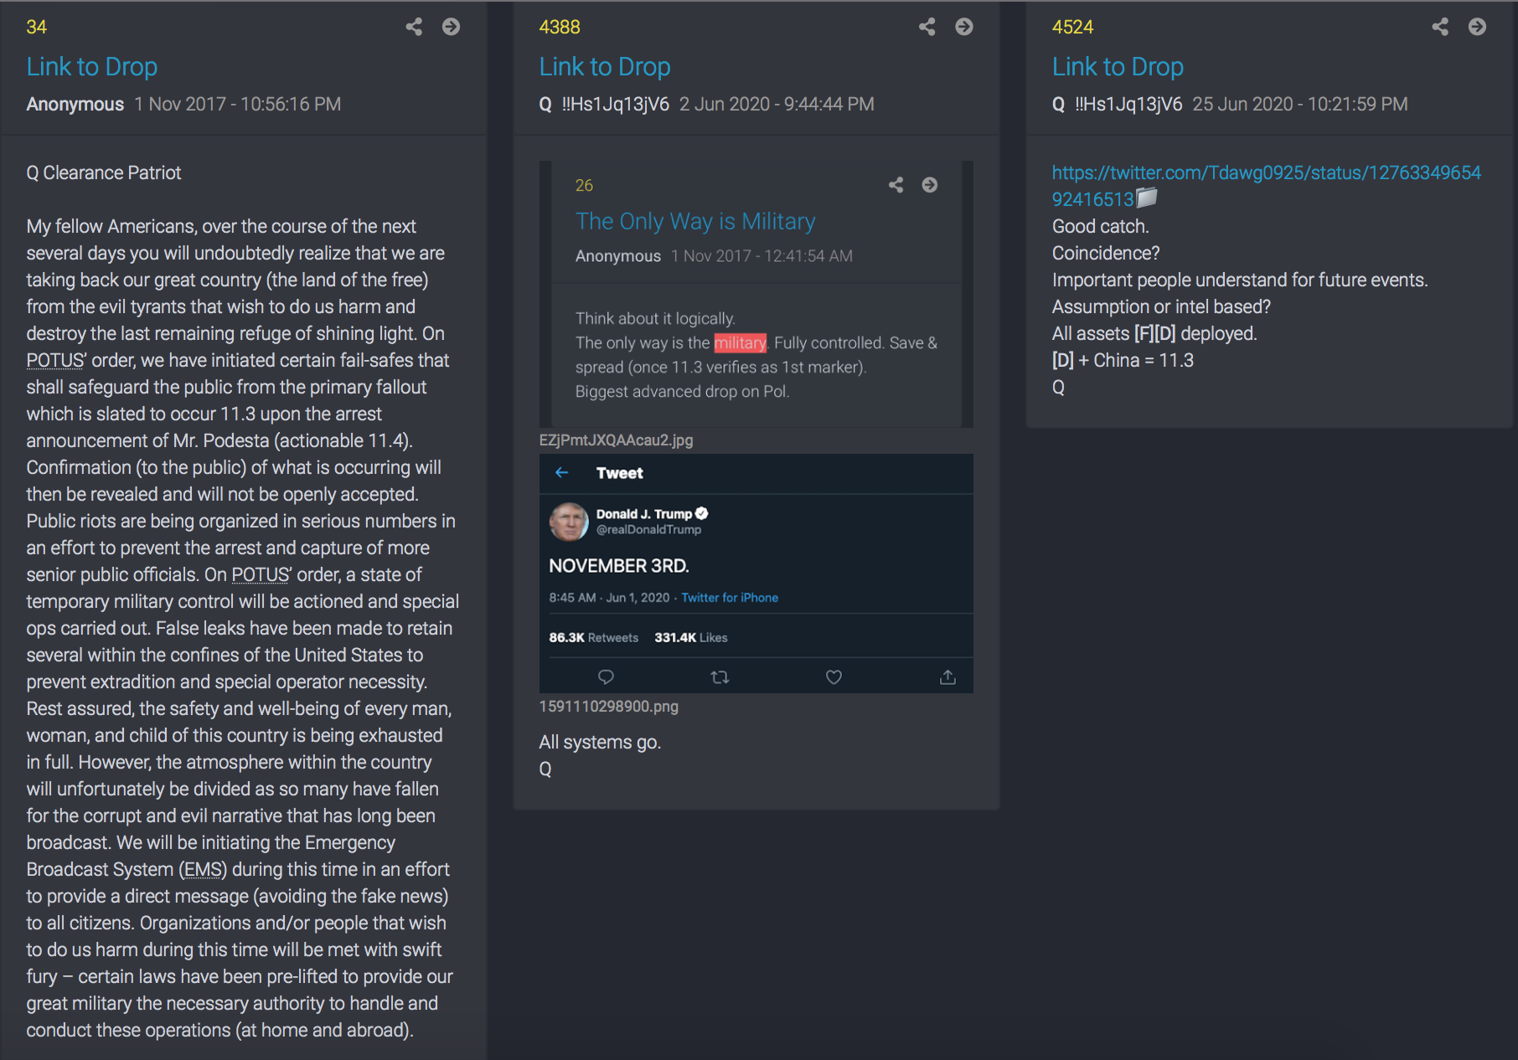Click the NOVEMBER 3RD. tweet text
This screenshot has width=1518, height=1060.
pyautogui.click(x=619, y=566)
